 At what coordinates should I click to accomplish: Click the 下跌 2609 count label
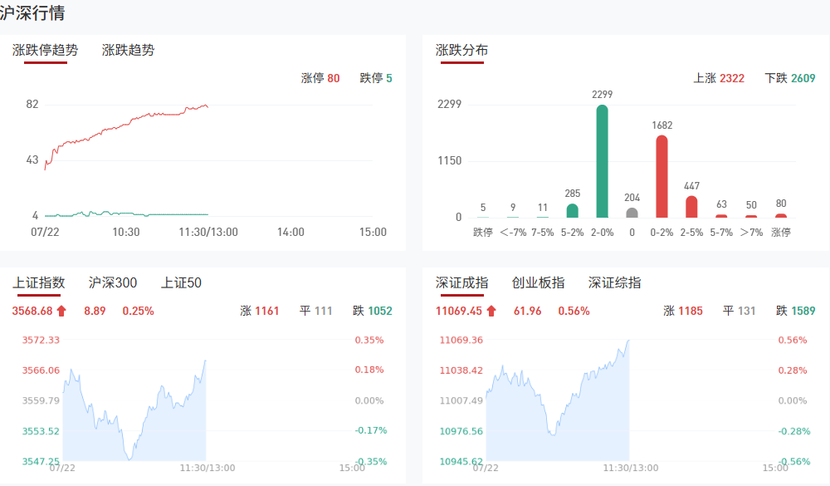(790, 78)
